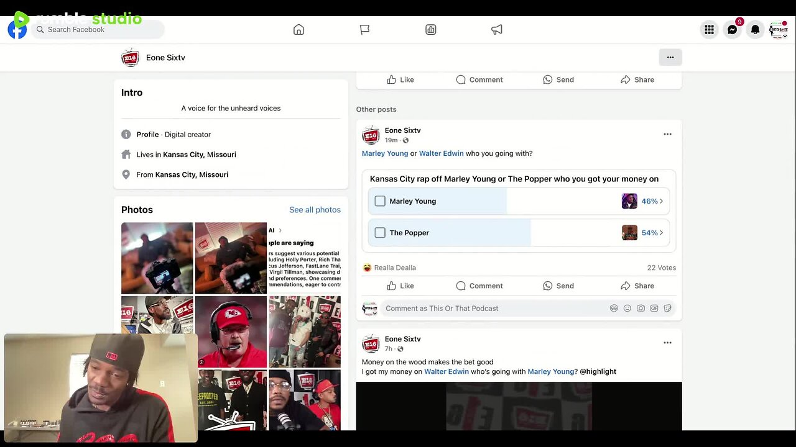The width and height of the screenshot is (796, 447).
Task: Open the 7h post timestamp
Action: pos(389,349)
